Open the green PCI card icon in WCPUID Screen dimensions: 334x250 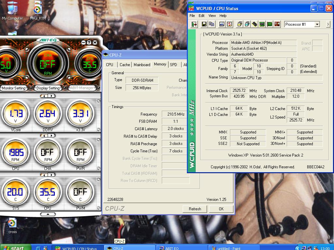[x=269, y=24]
